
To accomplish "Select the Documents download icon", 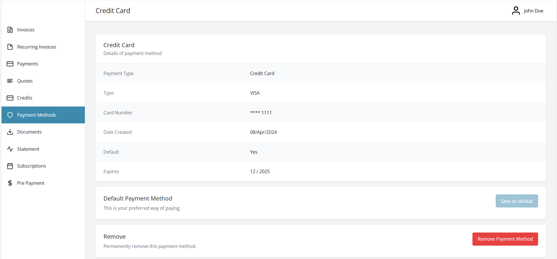I will click(x=10, y=132).
